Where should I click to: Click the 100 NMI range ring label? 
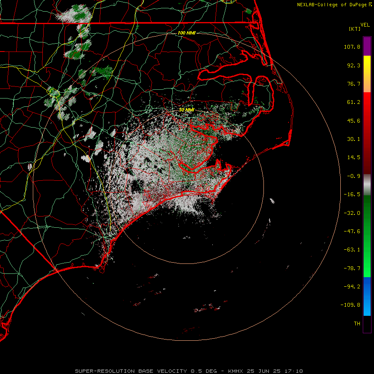point(187,33)
